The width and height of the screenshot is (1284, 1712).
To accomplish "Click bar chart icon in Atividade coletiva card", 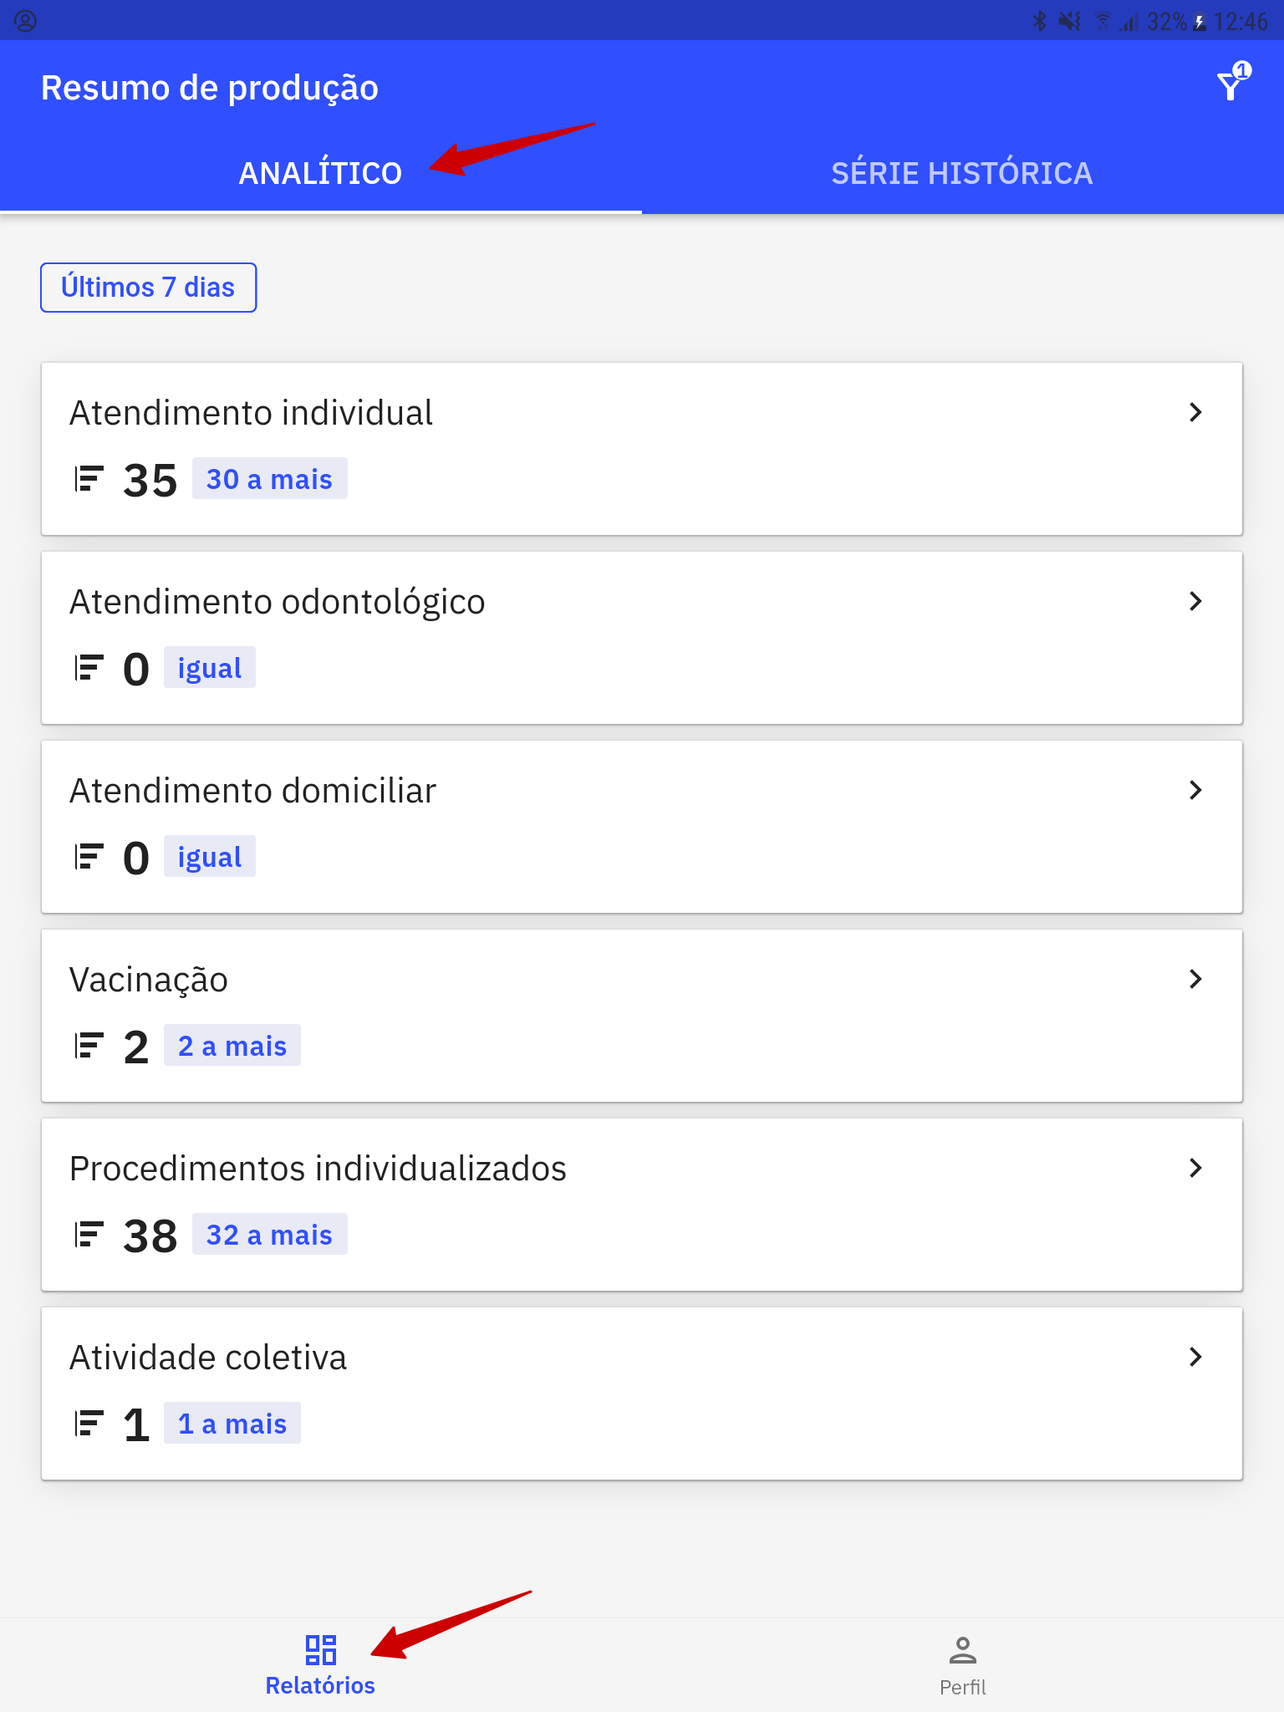I will [x=89, y=1424].
